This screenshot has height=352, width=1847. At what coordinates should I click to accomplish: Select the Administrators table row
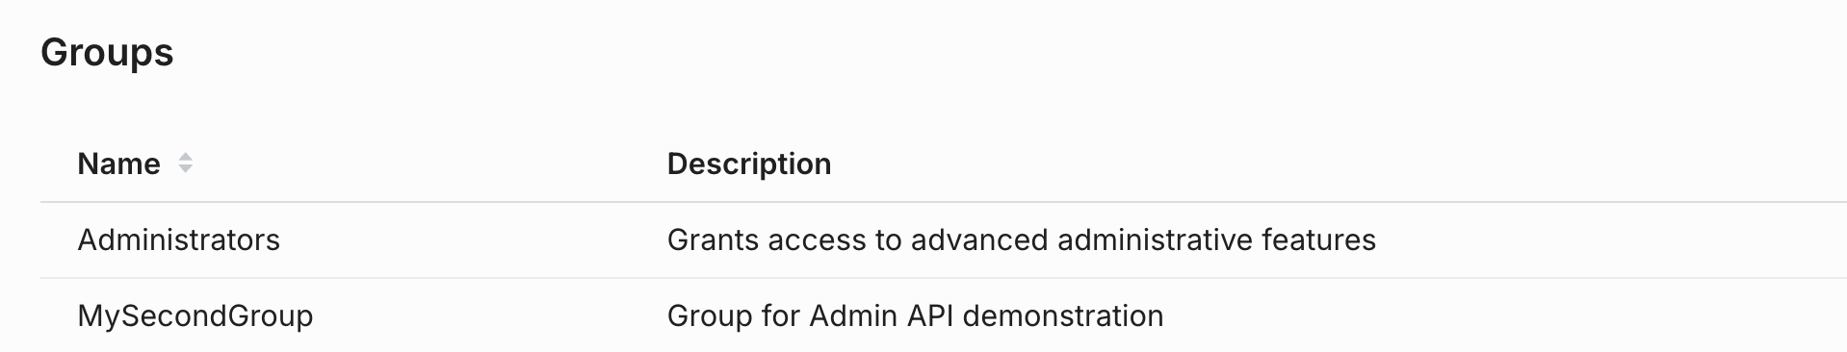(x=944, y=240)
